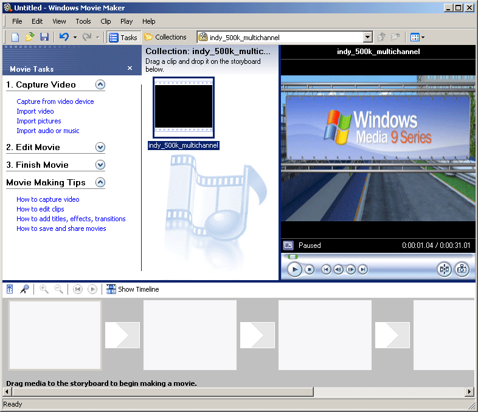Zoom out on the timeline
Viewport: 478px width, 412px height.
click(x=58, y=289)
